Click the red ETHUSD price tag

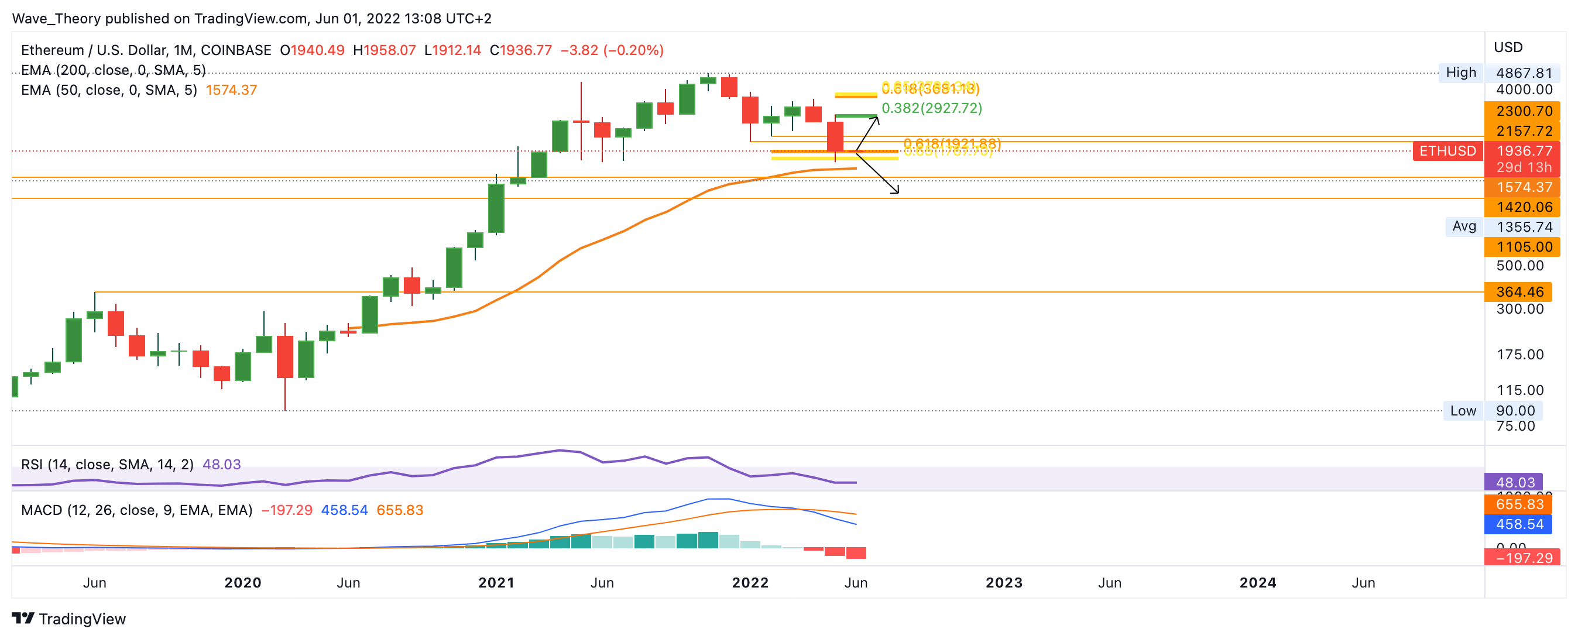(x=1447, y=151)
